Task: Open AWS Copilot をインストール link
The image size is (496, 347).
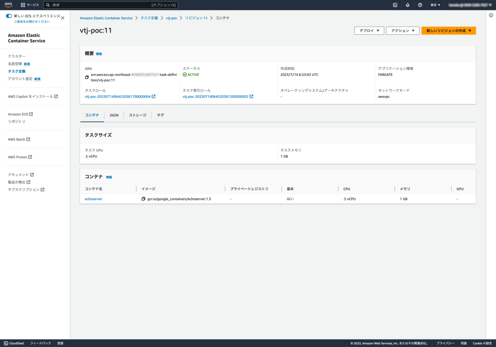Action: coord(33,97)
